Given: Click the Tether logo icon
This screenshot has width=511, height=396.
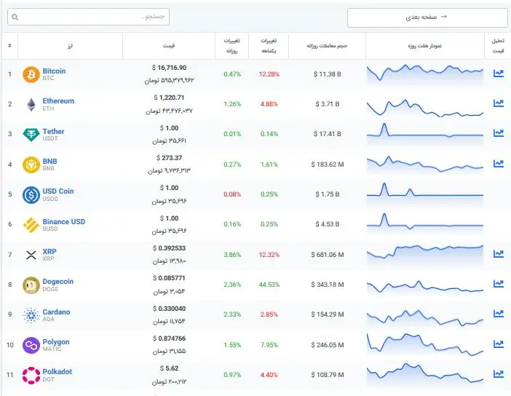Looking at the screenshot, I should pyautogui.click(x=31, y=134).
